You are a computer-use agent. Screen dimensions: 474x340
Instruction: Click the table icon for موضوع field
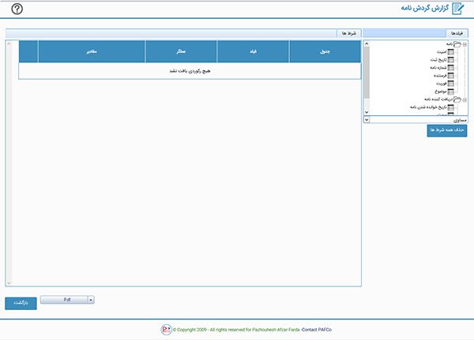(x=450, y=92)
